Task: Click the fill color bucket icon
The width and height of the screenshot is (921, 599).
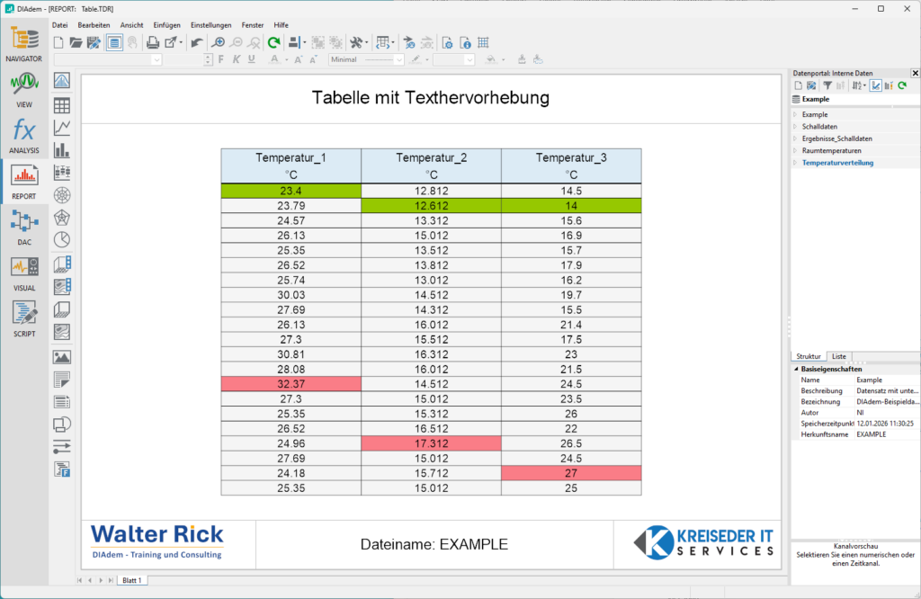Action: [491, 59]
